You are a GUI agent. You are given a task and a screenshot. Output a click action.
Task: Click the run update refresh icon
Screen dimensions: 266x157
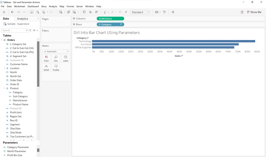[x=51, y=12]
